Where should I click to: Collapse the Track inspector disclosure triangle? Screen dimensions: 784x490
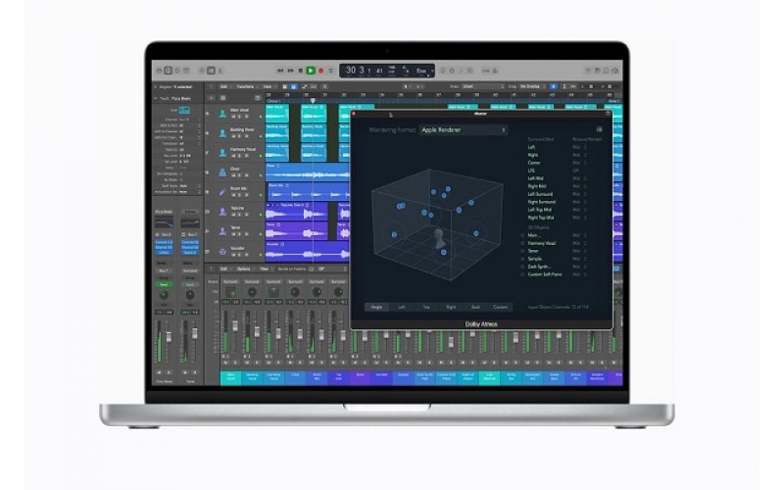pos(156,98)
